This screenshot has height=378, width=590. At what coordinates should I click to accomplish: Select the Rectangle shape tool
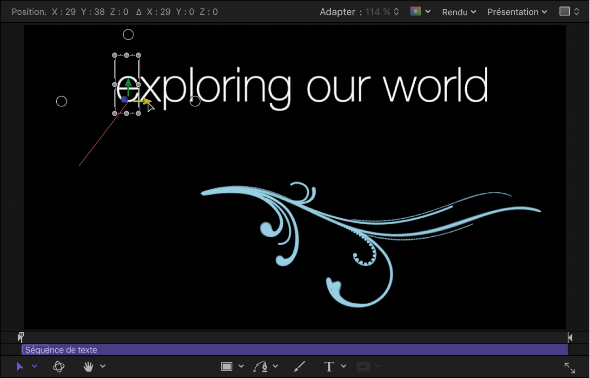226,367
